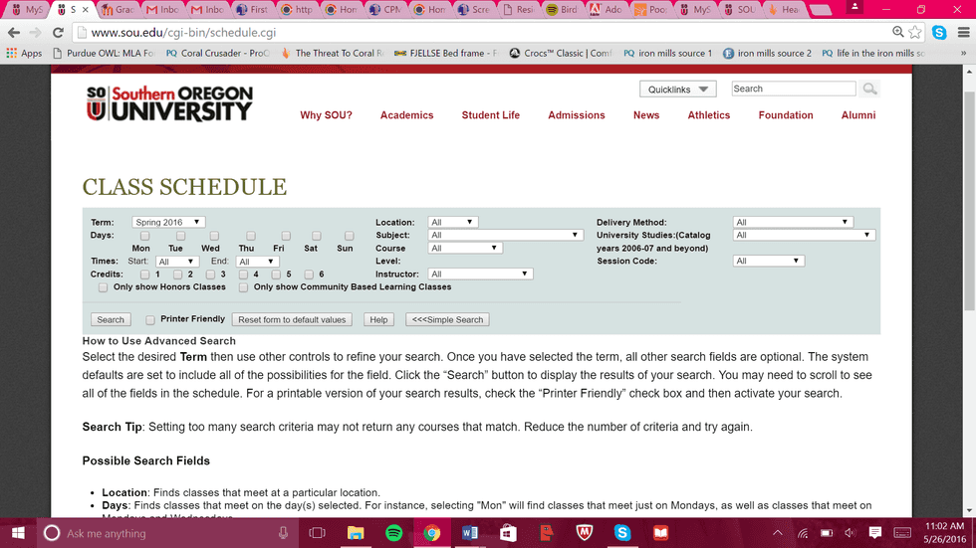Expand the Subject dropdown
Image resolution: width=976 pixels, height=548 pixels.
[x=505, y=235]
